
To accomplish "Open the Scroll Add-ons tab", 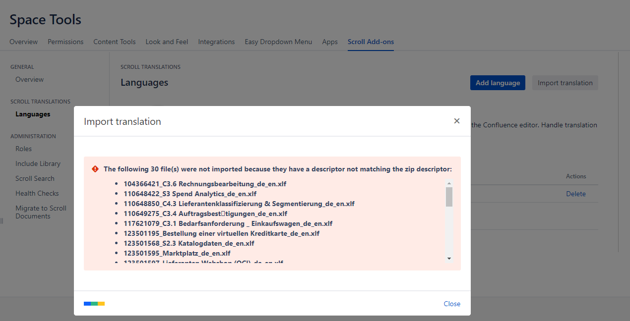I will pos(371,42).
